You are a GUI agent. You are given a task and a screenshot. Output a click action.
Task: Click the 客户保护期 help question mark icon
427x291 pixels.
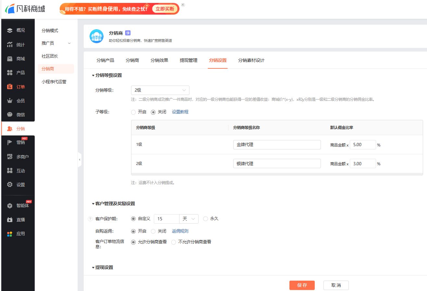[91, 219]
